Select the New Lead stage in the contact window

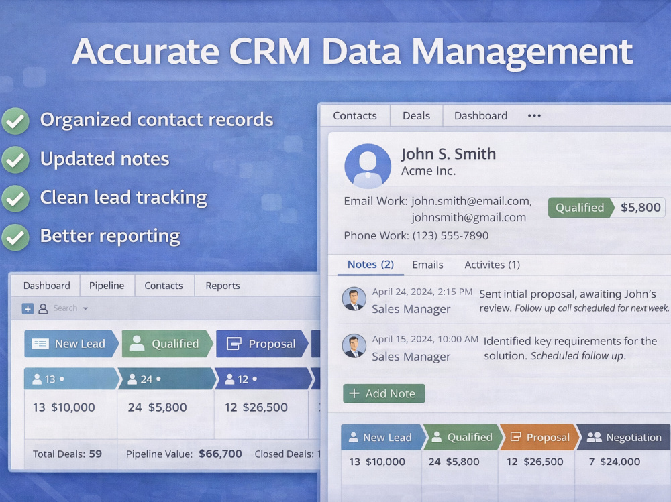click(x=381, y=437)
